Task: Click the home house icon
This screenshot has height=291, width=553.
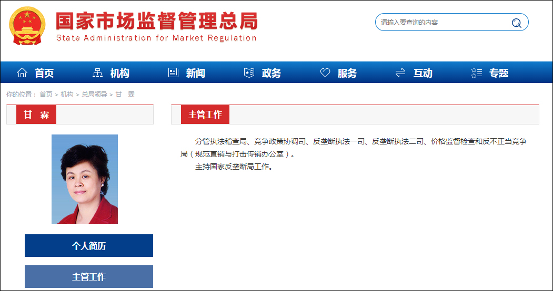Action: pos(22,73)
